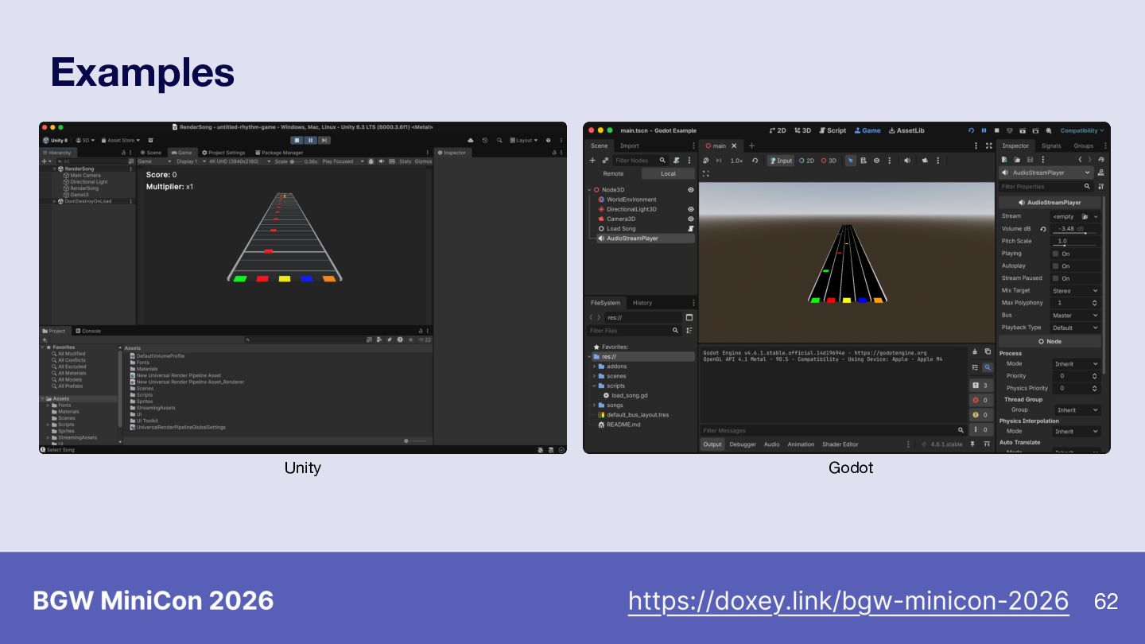Collapse the Node3D tree node
Viewport: 1145px width, 644px height.
coord(589,190)
